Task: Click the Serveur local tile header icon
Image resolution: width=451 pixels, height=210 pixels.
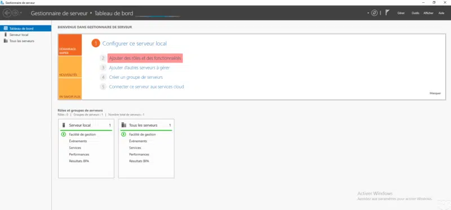Action: pos(64,125)
